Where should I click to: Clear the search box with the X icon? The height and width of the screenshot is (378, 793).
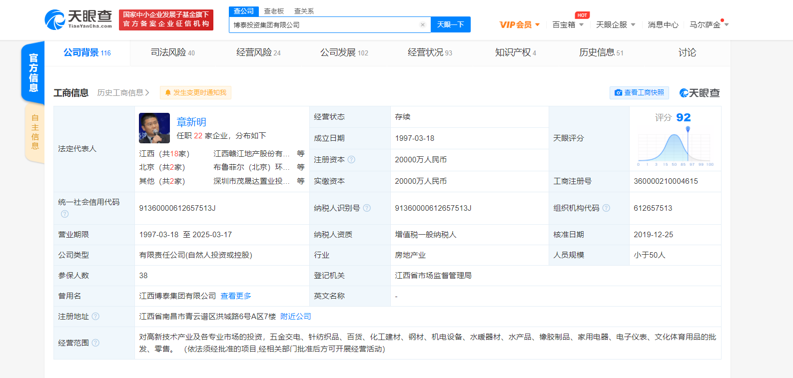[x=422, y=24]
